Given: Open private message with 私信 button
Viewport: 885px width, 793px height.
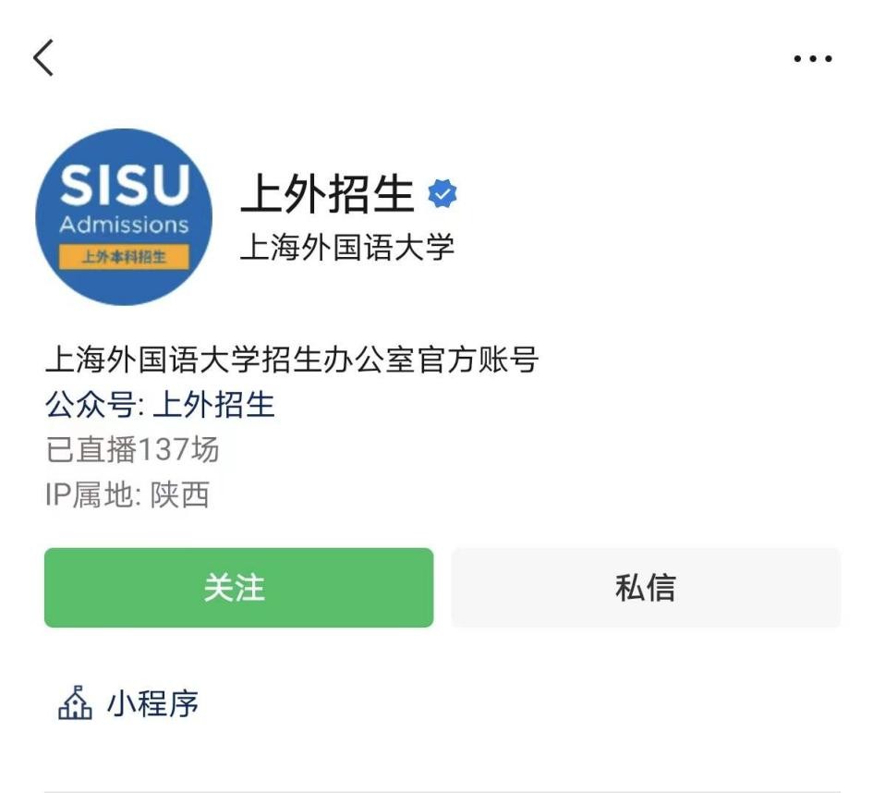Looking at the screenshot, I should (x=646, y=587).
